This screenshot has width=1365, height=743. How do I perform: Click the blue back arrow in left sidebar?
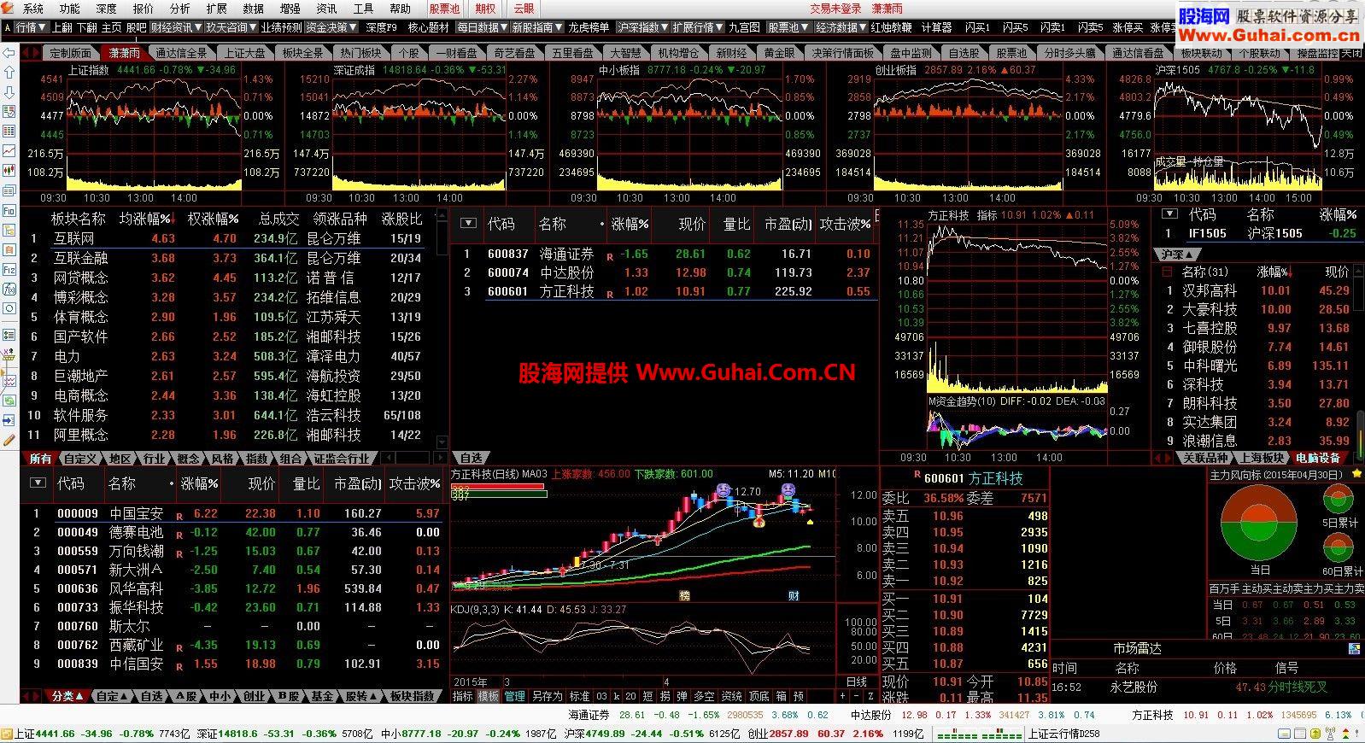coord(9,52)
